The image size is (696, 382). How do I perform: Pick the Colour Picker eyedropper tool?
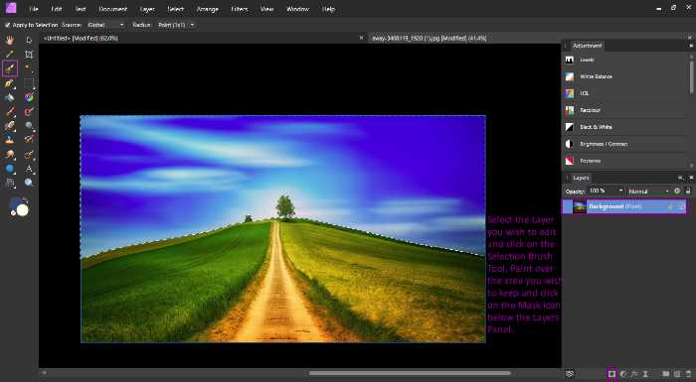click(x=9, y=55)
